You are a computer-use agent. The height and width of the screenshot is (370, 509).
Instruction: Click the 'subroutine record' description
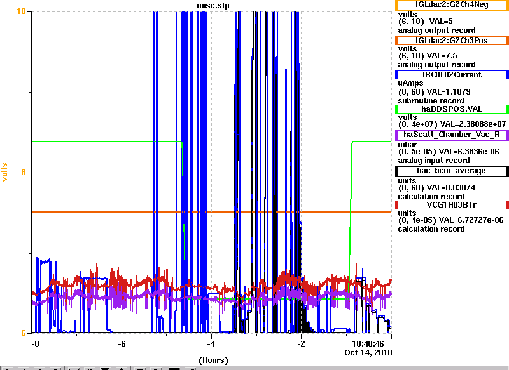[431, 101]
